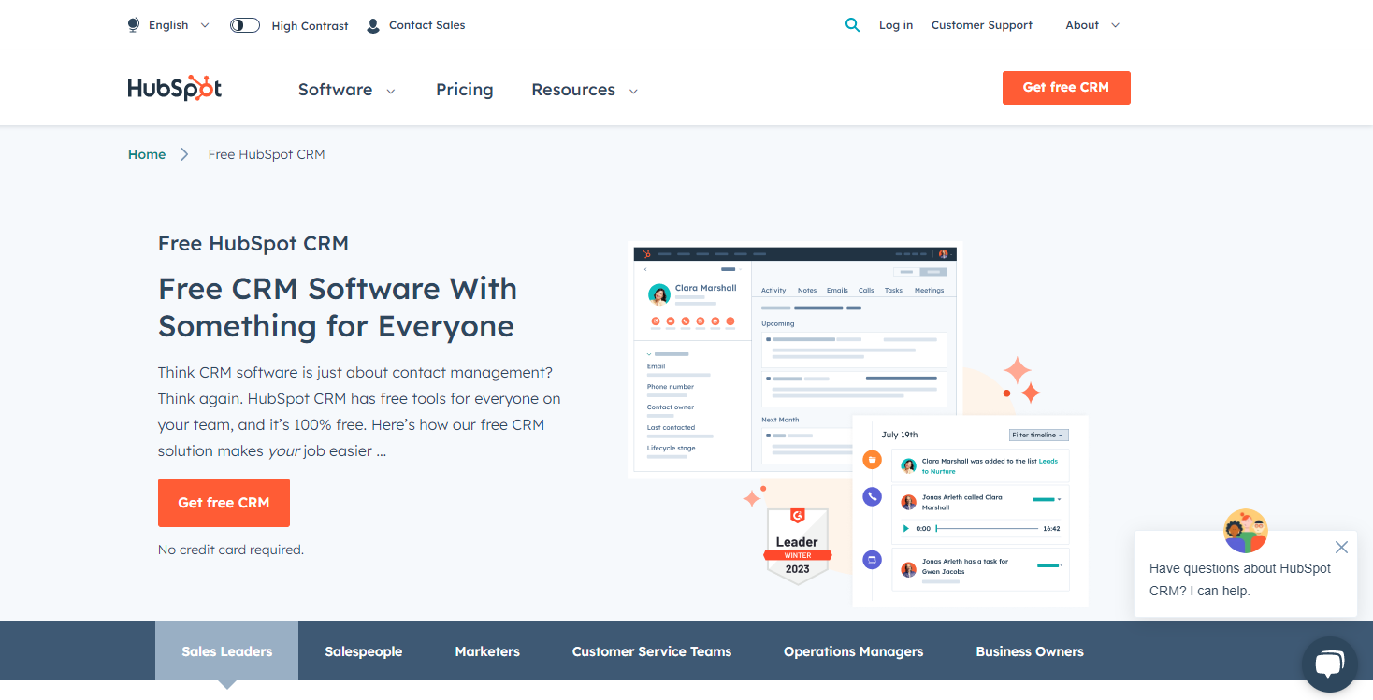1373x700 pixels.
Task: Click the Calls tab in CRM preview
Action: pyautogui.click(x=866, y=291)
